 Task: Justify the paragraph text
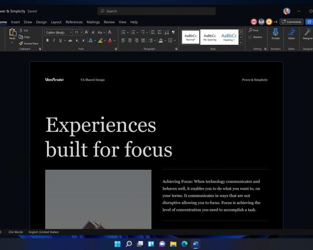tap(143, 40)
